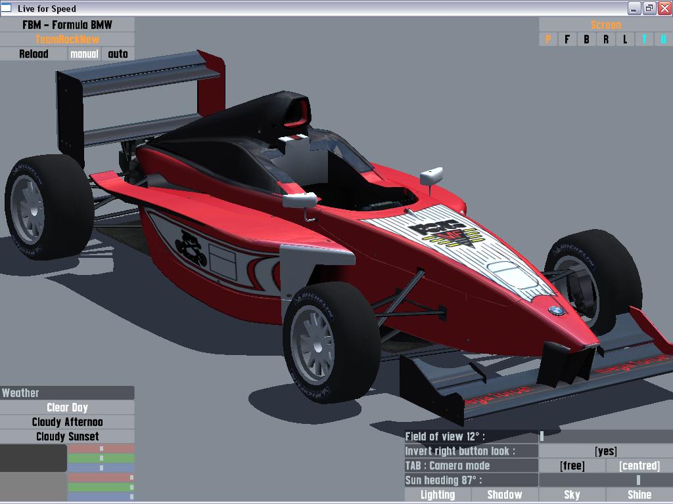Minimize the Live for Speed window
This screenshot has width=673, height=504.
(x=634, y=8)
